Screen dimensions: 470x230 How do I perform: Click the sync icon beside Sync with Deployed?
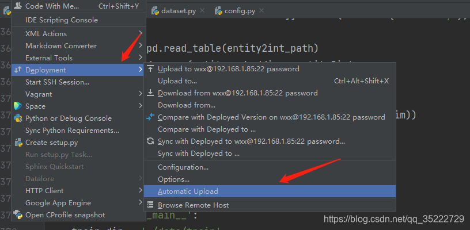[150, 141]
